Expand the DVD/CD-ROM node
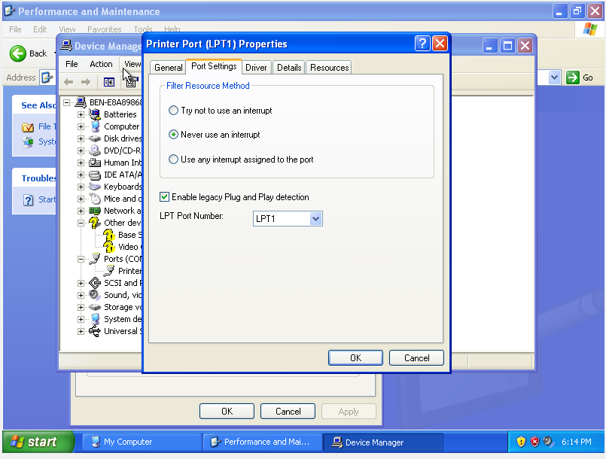606x459 pixels. point(81,150)
